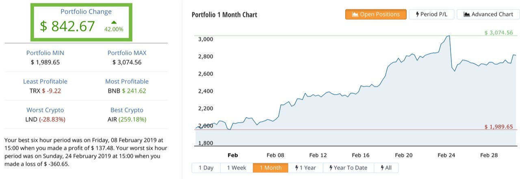This screenshot has height=179, width=520.
Task: Click the Portfolio MAX label
Action: tap(127, 53)
